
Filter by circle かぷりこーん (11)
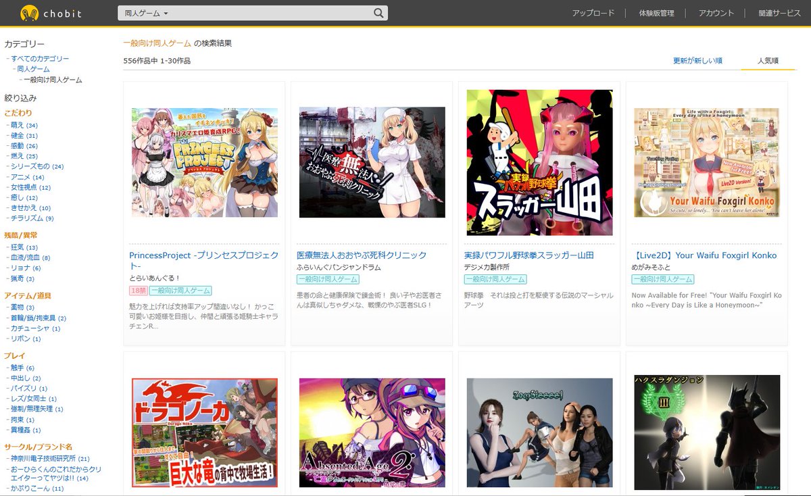pyautogui.click(x=37, y=489)
